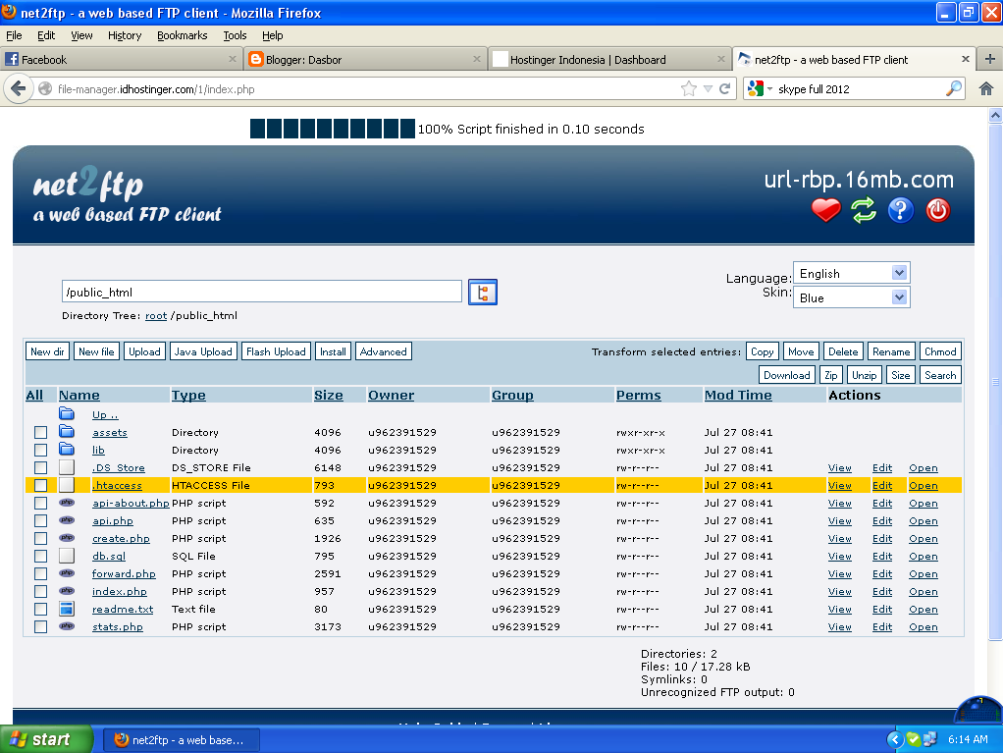Click the db.sql file icon
Screen dimensions: 1003x753
[67, 556]
